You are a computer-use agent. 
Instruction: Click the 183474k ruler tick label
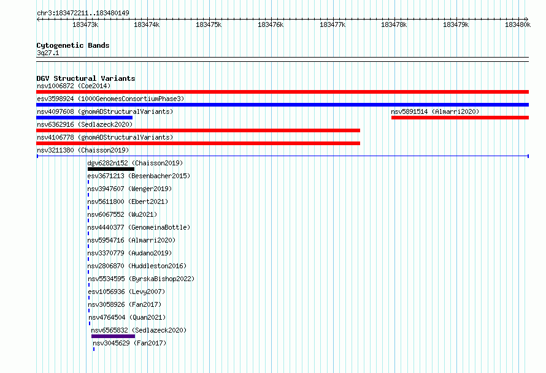pos(147,24)
